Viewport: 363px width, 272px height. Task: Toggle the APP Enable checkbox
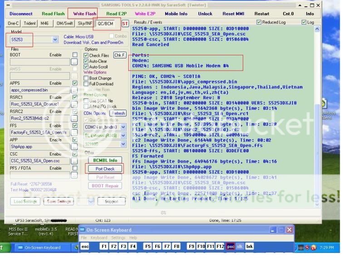coord(75,140)
